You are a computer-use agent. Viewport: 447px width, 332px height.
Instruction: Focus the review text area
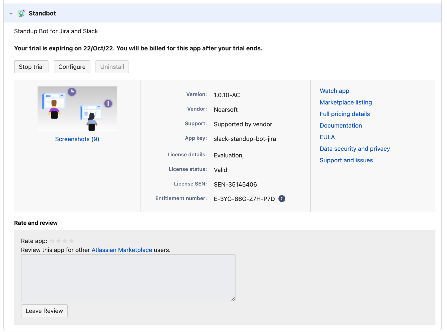pos(128,278)
